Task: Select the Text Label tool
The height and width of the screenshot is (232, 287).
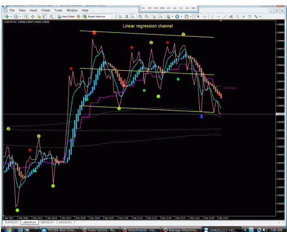Action: pos(250,17)
